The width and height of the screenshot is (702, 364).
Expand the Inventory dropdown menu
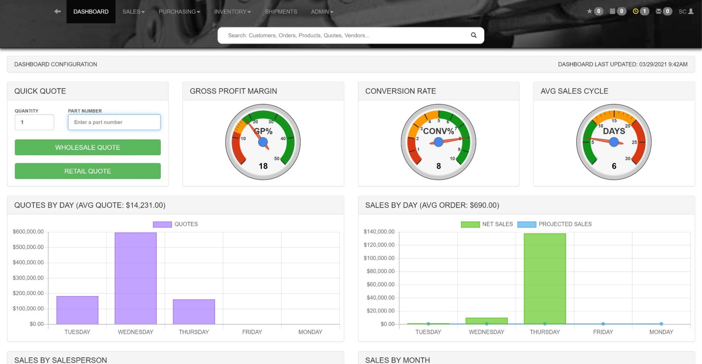click(232, 12)
